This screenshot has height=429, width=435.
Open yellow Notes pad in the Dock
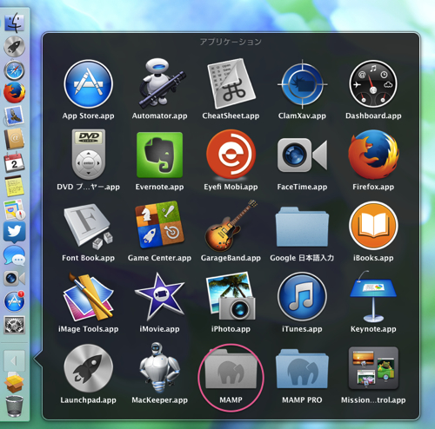[x=14, y=186]
